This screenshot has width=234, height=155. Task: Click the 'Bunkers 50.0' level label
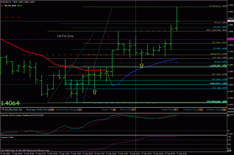(x=219, y=54)
